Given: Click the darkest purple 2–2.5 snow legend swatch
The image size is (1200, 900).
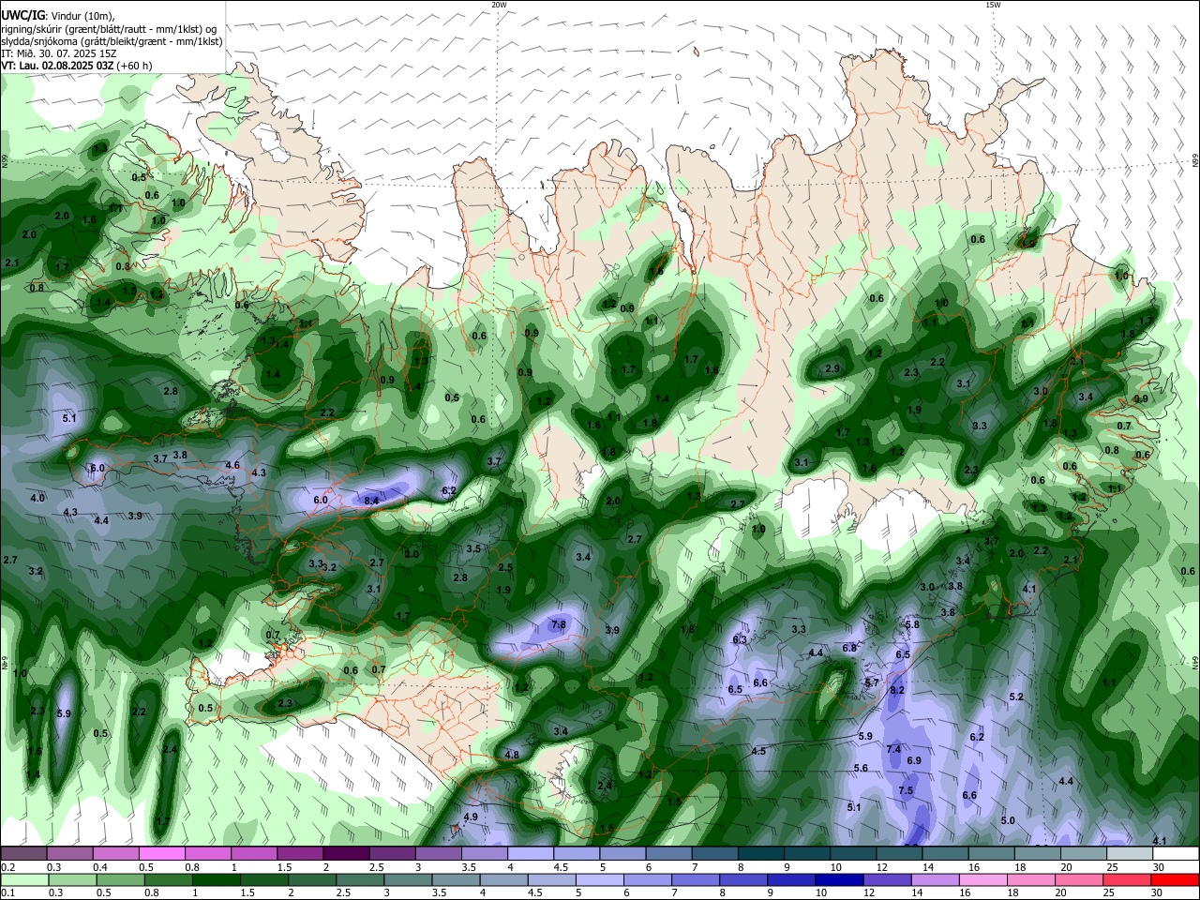Looking at the screenshot, I should tap(346, 854).
